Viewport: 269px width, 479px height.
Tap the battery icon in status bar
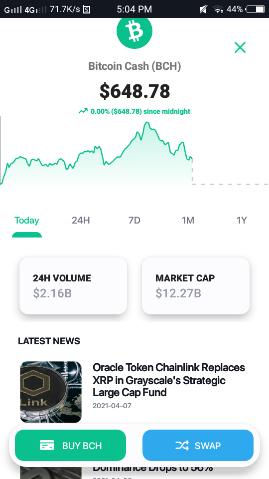pos(256,9)
